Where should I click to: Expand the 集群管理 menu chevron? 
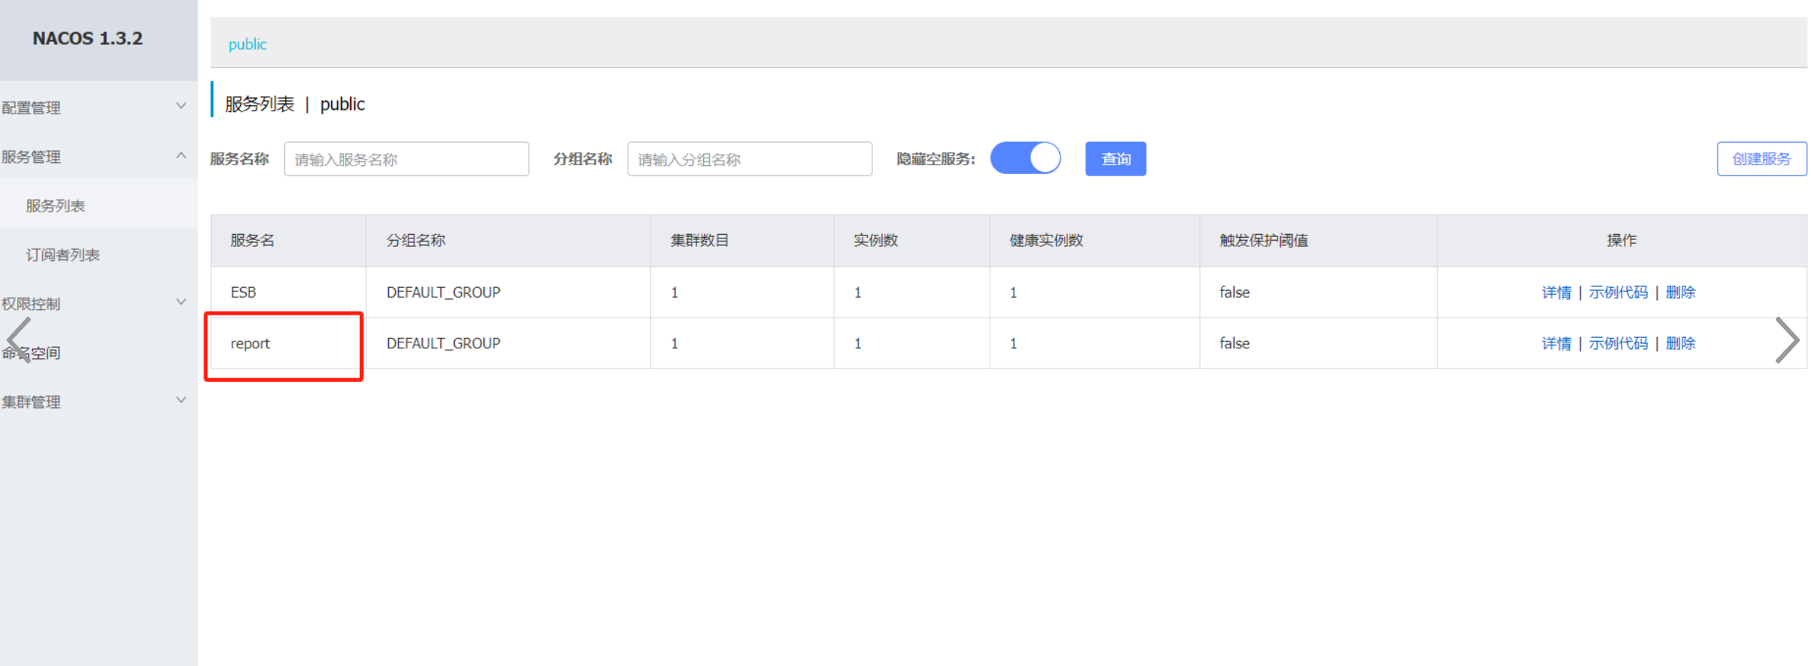181,400
